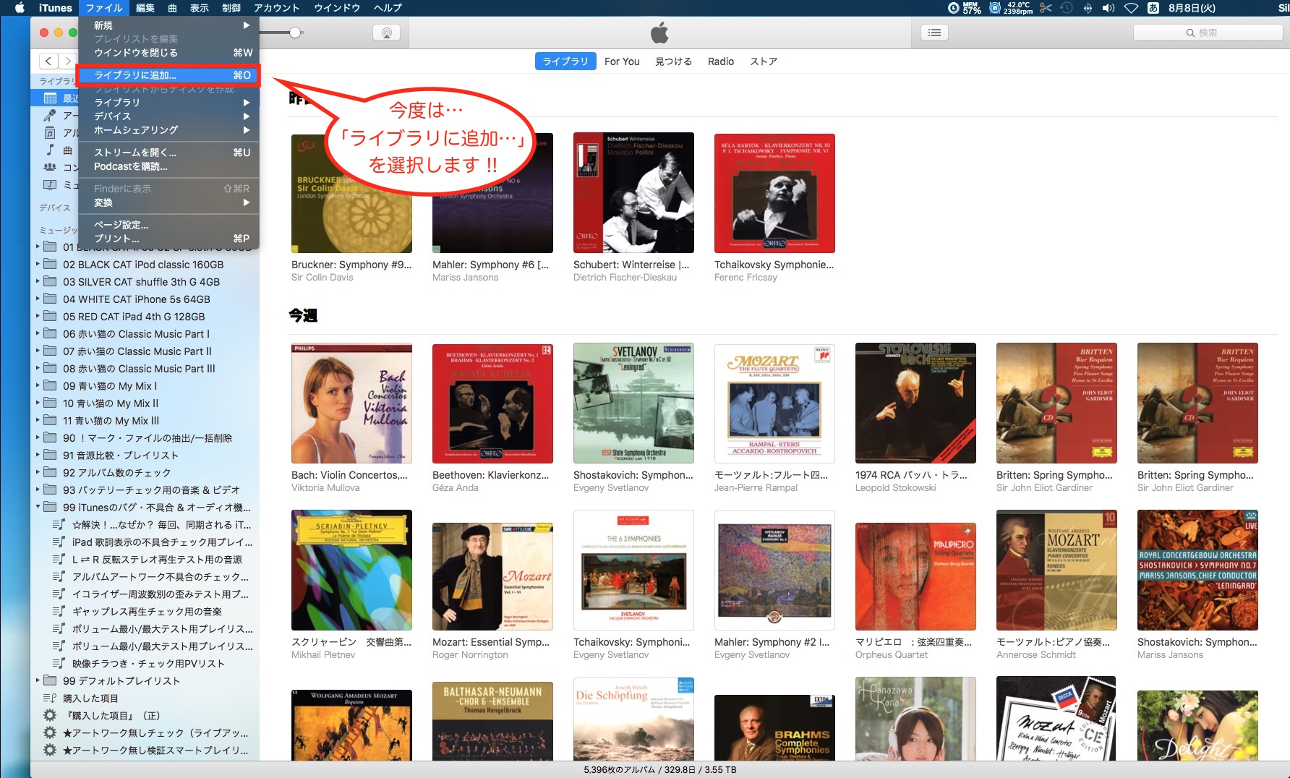Choose Podcastを購読… from the File menu
The width and height of the screenshot is (1290, 778).
168,166
